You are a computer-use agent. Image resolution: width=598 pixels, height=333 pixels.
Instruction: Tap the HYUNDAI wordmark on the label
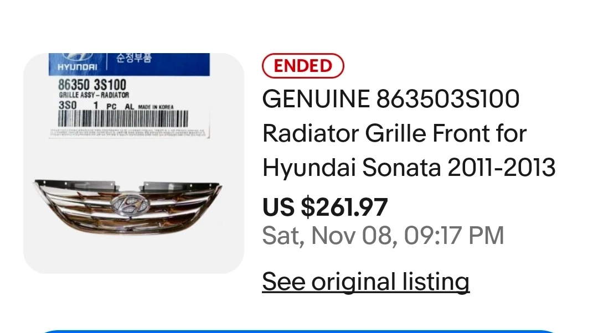pyautogui.click(x=77, y=67)
